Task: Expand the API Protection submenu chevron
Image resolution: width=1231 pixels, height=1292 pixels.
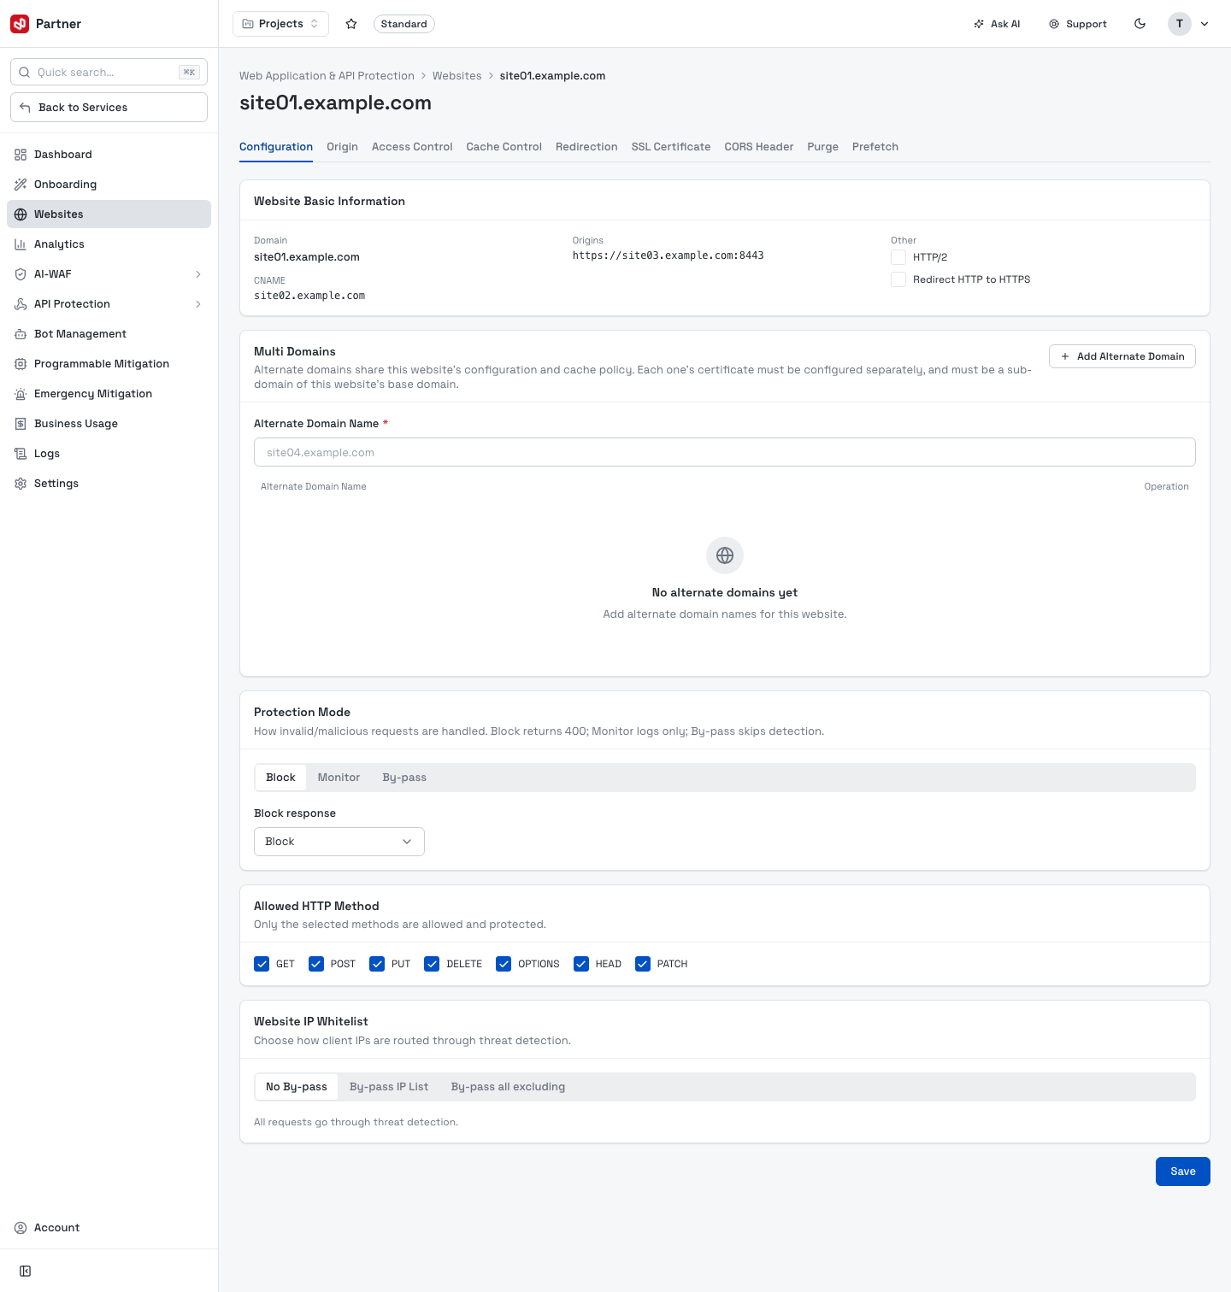Action: click(x=198, y=304)
